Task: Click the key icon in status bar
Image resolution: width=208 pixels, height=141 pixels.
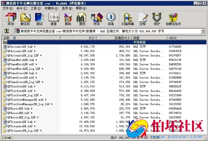Action: (x=9, y=138)
